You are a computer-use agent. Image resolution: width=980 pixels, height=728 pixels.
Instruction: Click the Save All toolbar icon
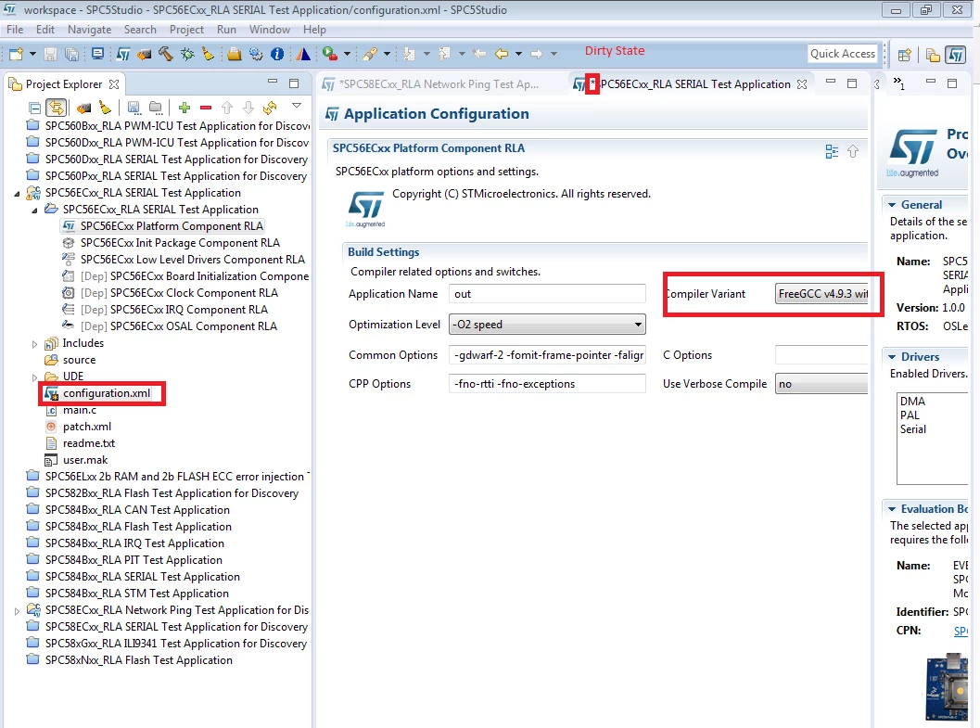(x=72, y=55)
